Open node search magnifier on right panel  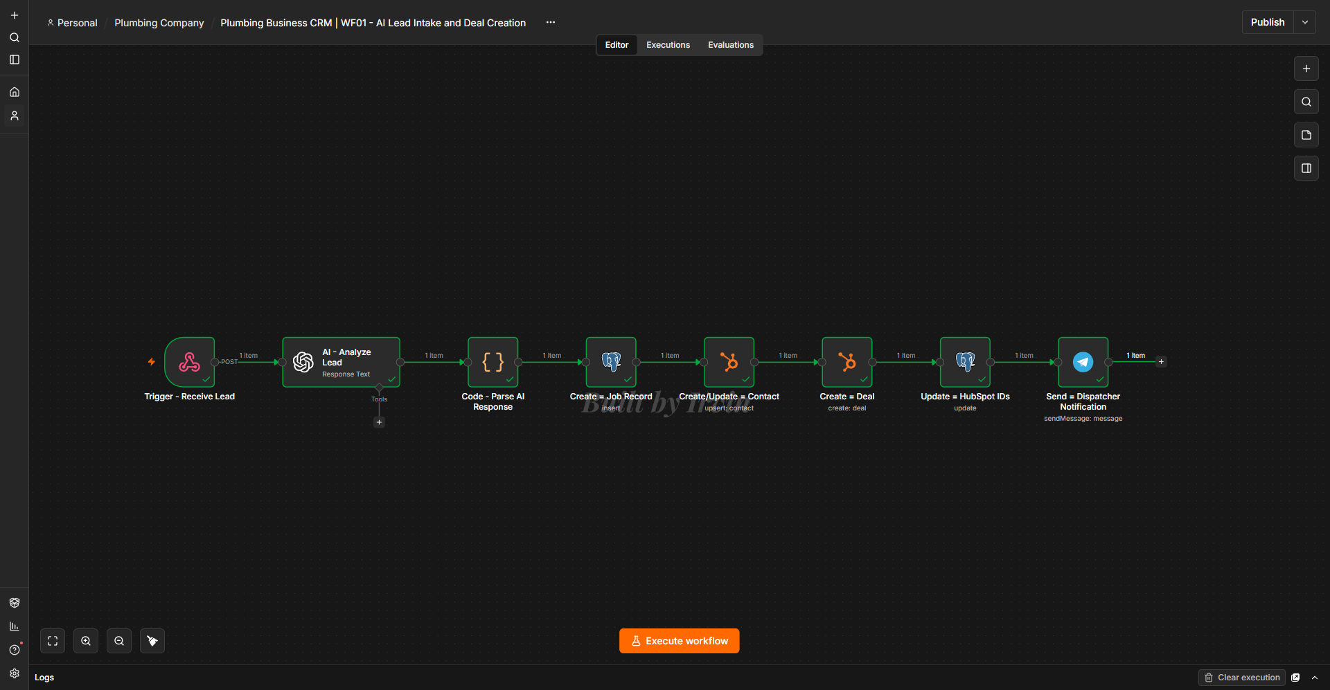pos(1306,102)
